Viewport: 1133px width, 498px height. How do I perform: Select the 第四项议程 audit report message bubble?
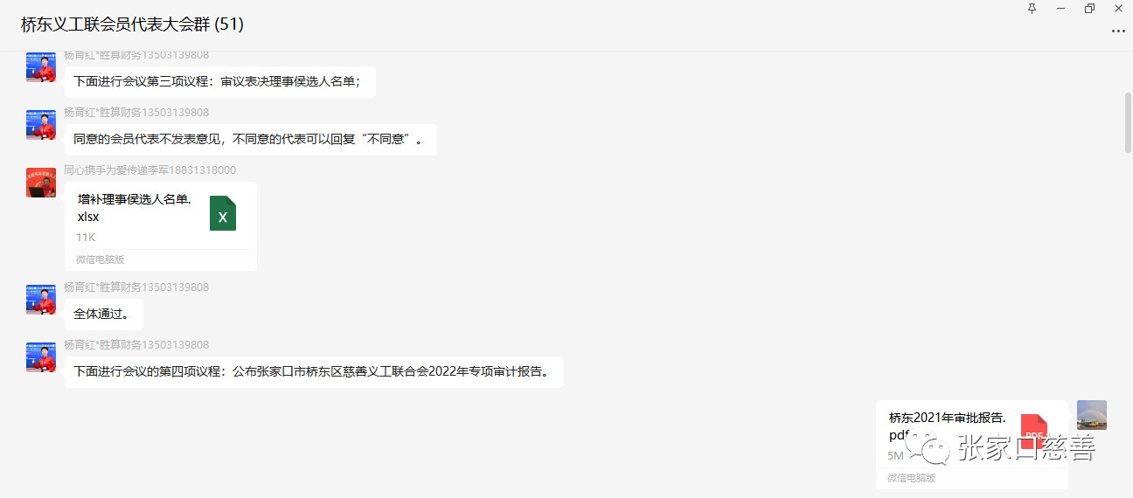(313, 372)
